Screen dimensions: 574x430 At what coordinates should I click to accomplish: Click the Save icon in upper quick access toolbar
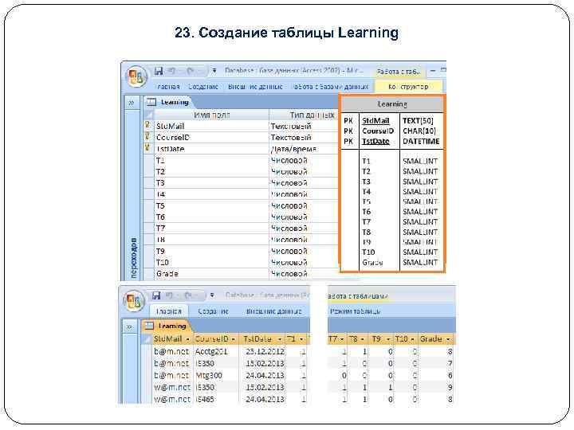(x=158, y=71)
